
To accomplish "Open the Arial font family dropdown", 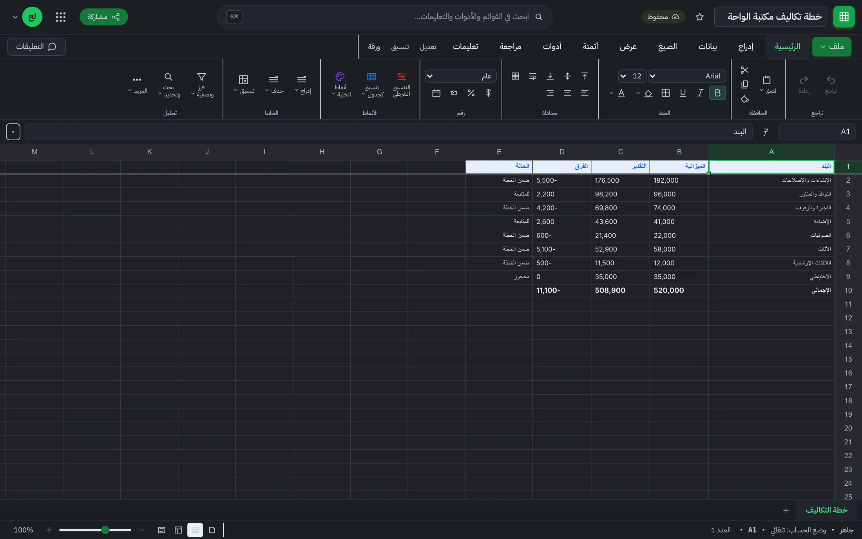I will tap(686, 76).
